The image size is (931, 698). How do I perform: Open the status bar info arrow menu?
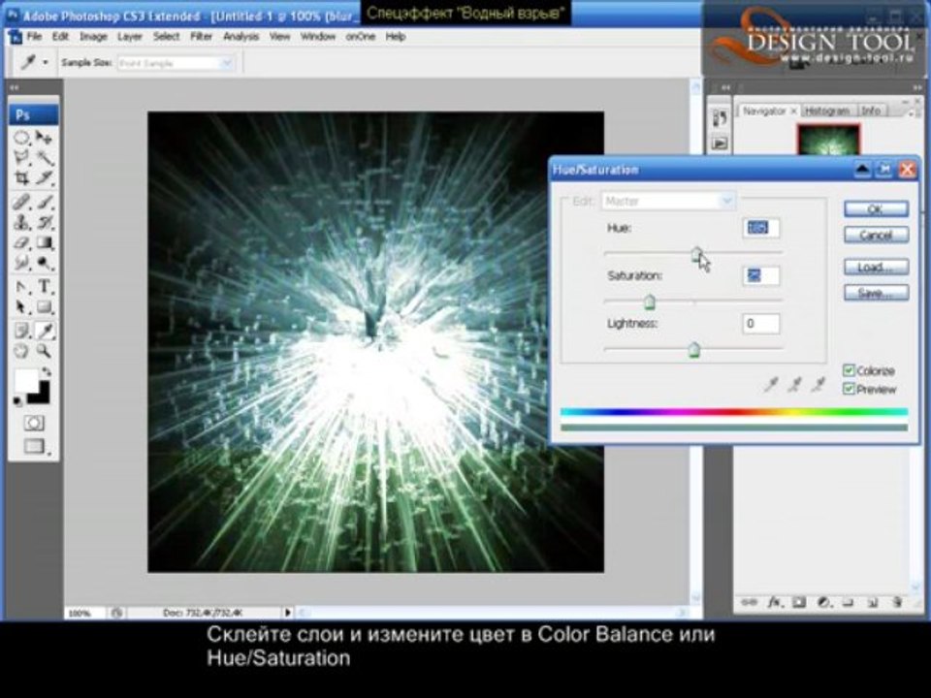[288, 612]
